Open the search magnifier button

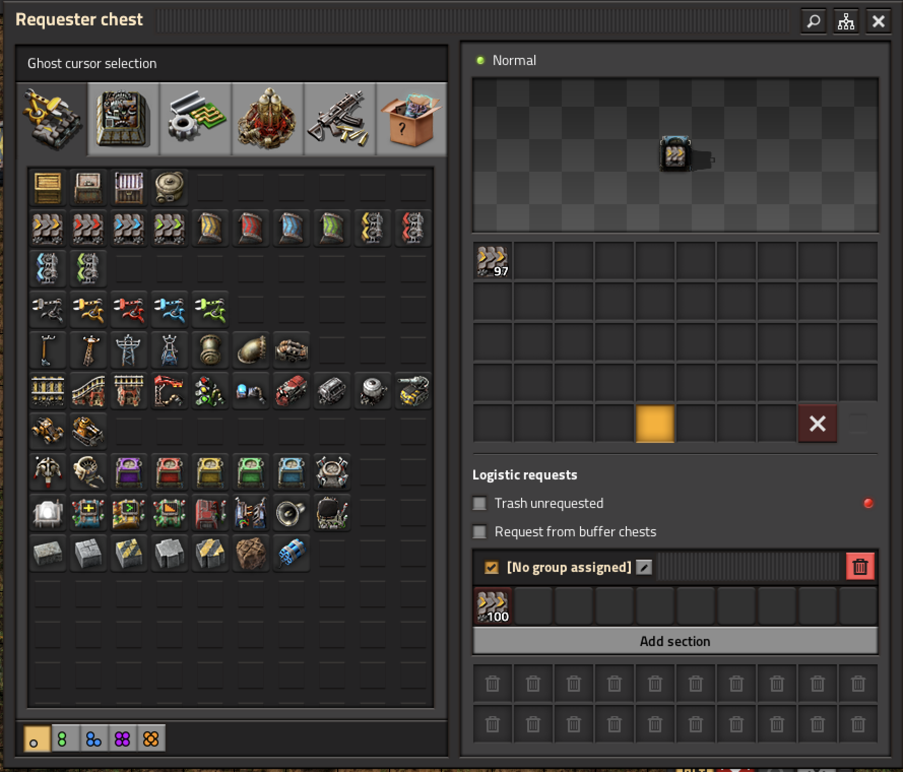(814, 21)
